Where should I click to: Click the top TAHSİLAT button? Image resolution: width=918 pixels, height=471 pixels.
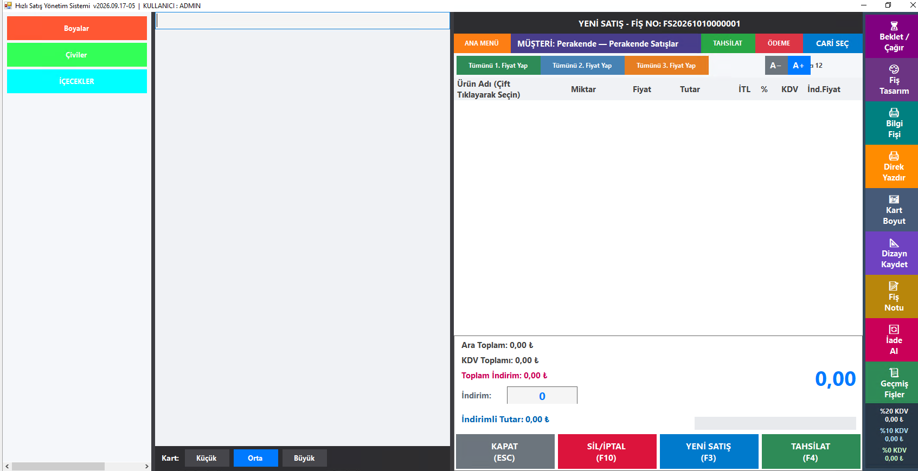(x=728, y=43)
